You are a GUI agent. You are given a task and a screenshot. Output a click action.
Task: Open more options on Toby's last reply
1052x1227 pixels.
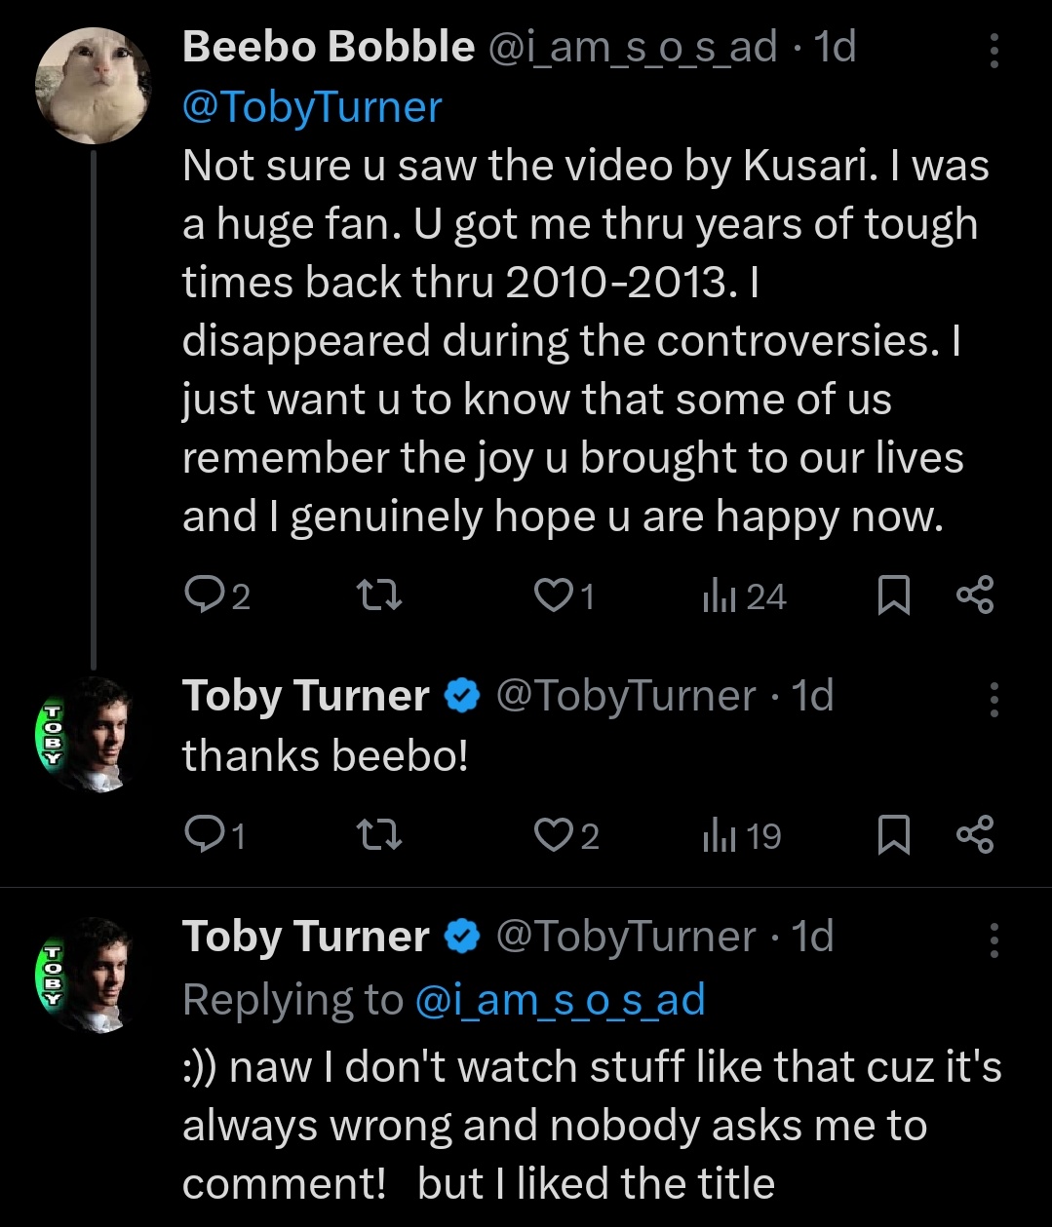(994, 939)
